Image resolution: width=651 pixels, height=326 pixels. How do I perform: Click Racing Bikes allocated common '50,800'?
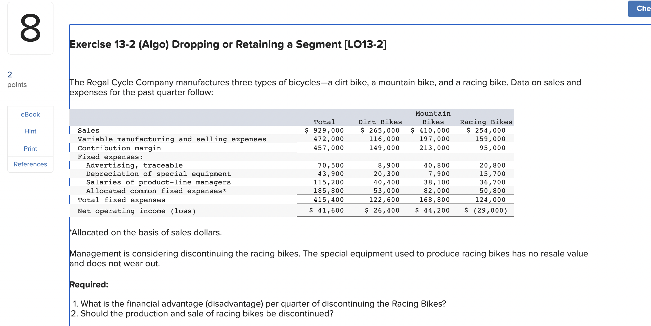point(492,191)
